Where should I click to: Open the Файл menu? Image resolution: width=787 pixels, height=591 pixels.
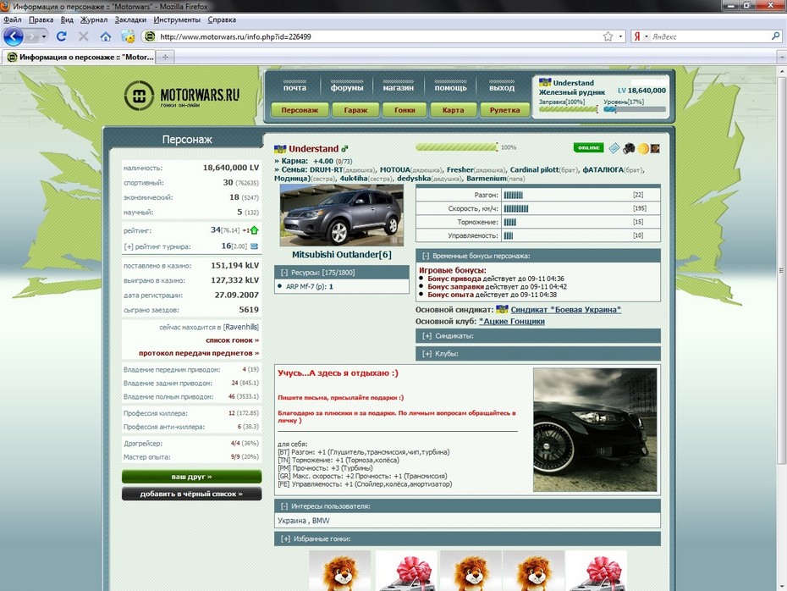point(13,19)
